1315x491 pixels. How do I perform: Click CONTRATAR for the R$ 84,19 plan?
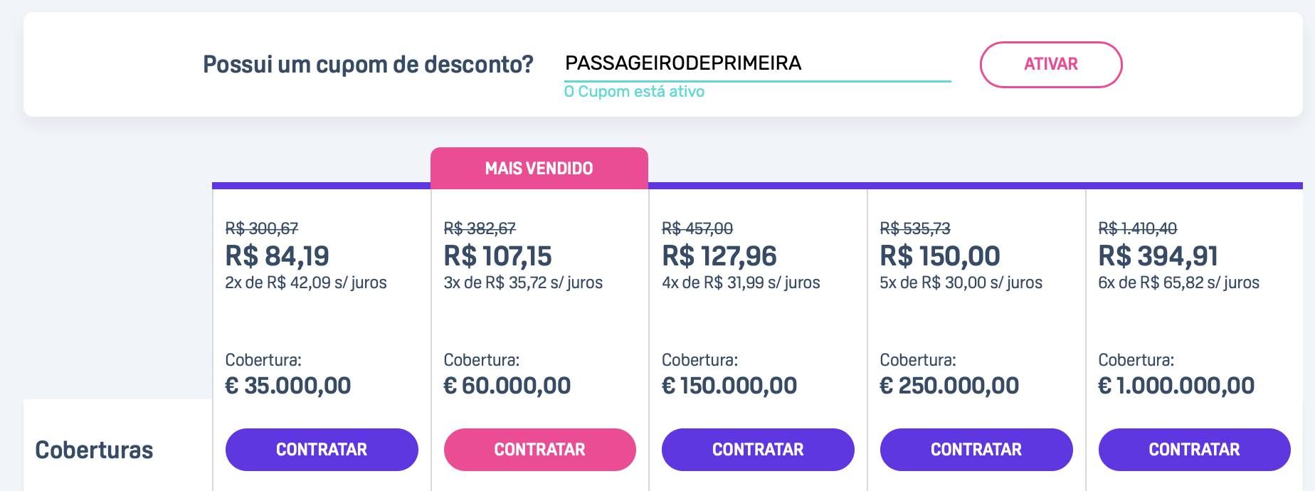point(322,450)
